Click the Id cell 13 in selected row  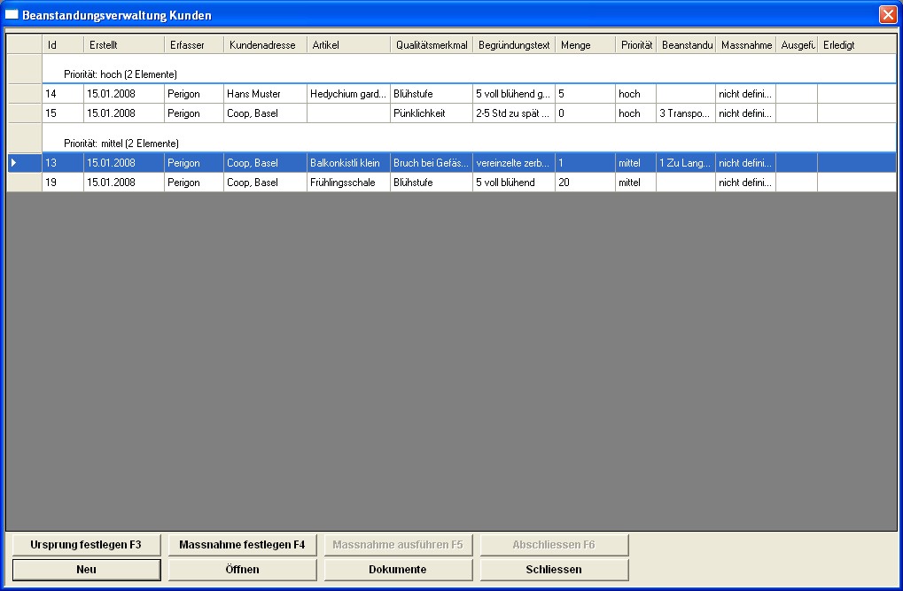[x=63, y=163]
